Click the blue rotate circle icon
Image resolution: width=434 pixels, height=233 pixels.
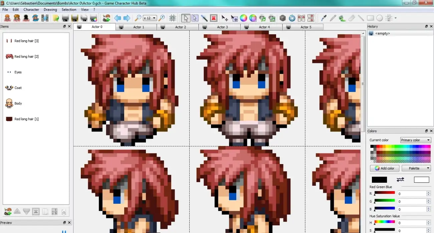(x=292, y=18)
